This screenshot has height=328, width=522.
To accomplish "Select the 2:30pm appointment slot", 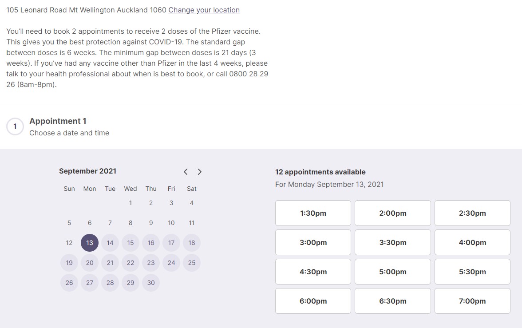I will click(472, 213).
